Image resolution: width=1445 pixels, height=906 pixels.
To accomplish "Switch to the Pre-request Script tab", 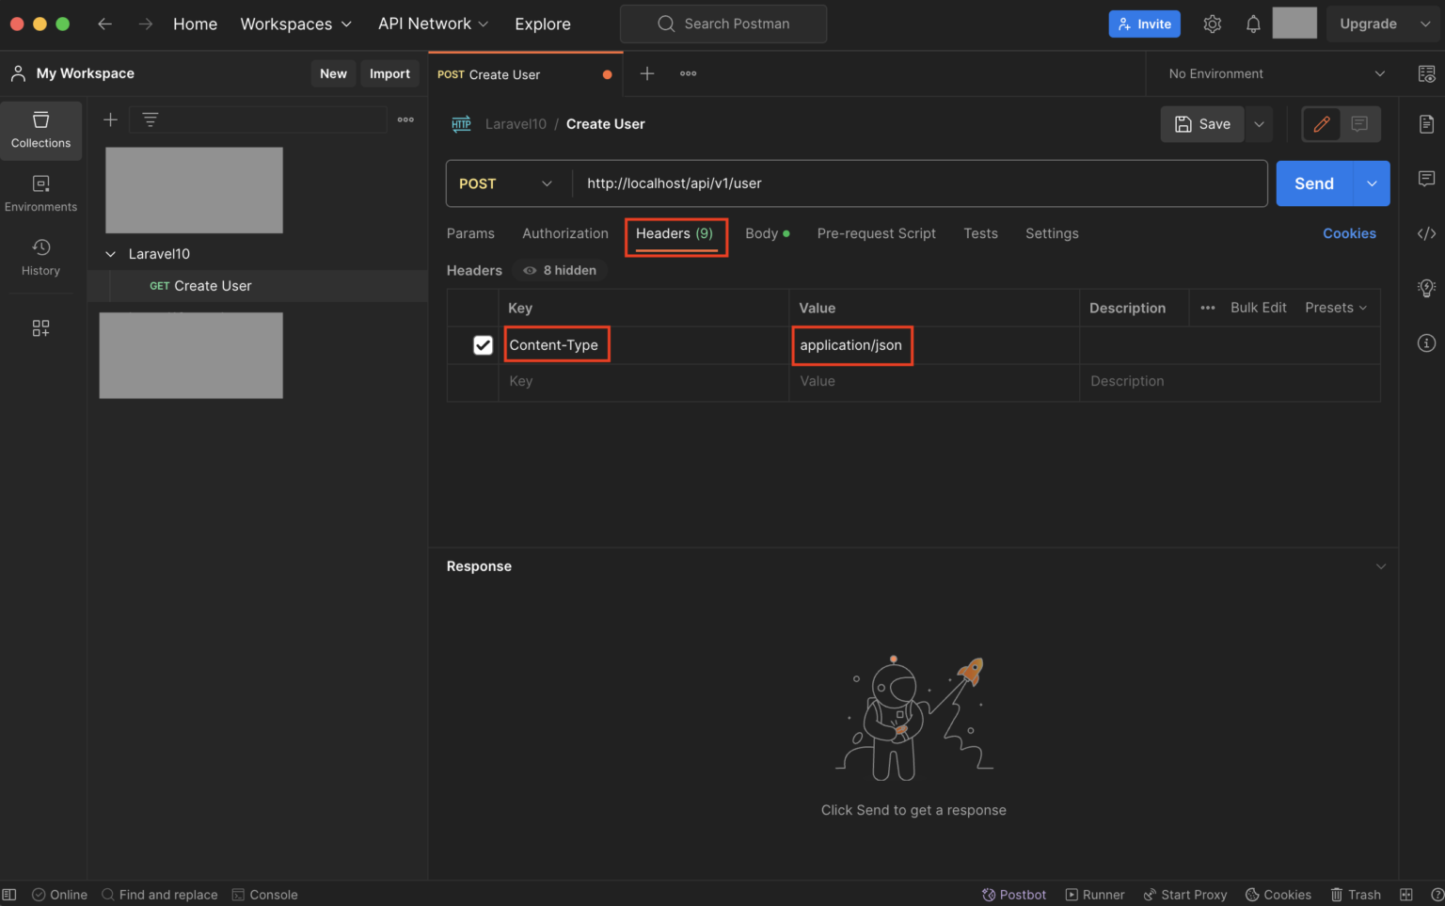I will [x=876, y=233].
